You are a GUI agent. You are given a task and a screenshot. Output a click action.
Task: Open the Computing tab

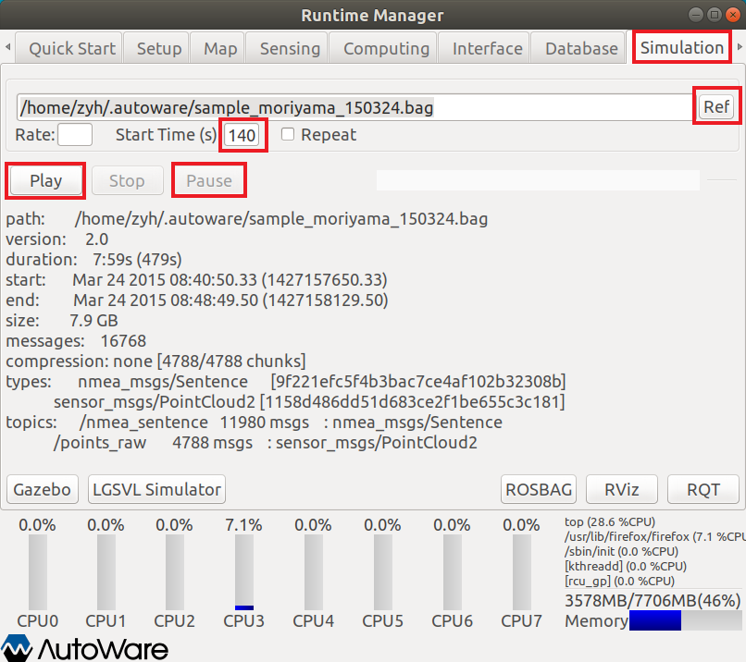click(385, 49)
